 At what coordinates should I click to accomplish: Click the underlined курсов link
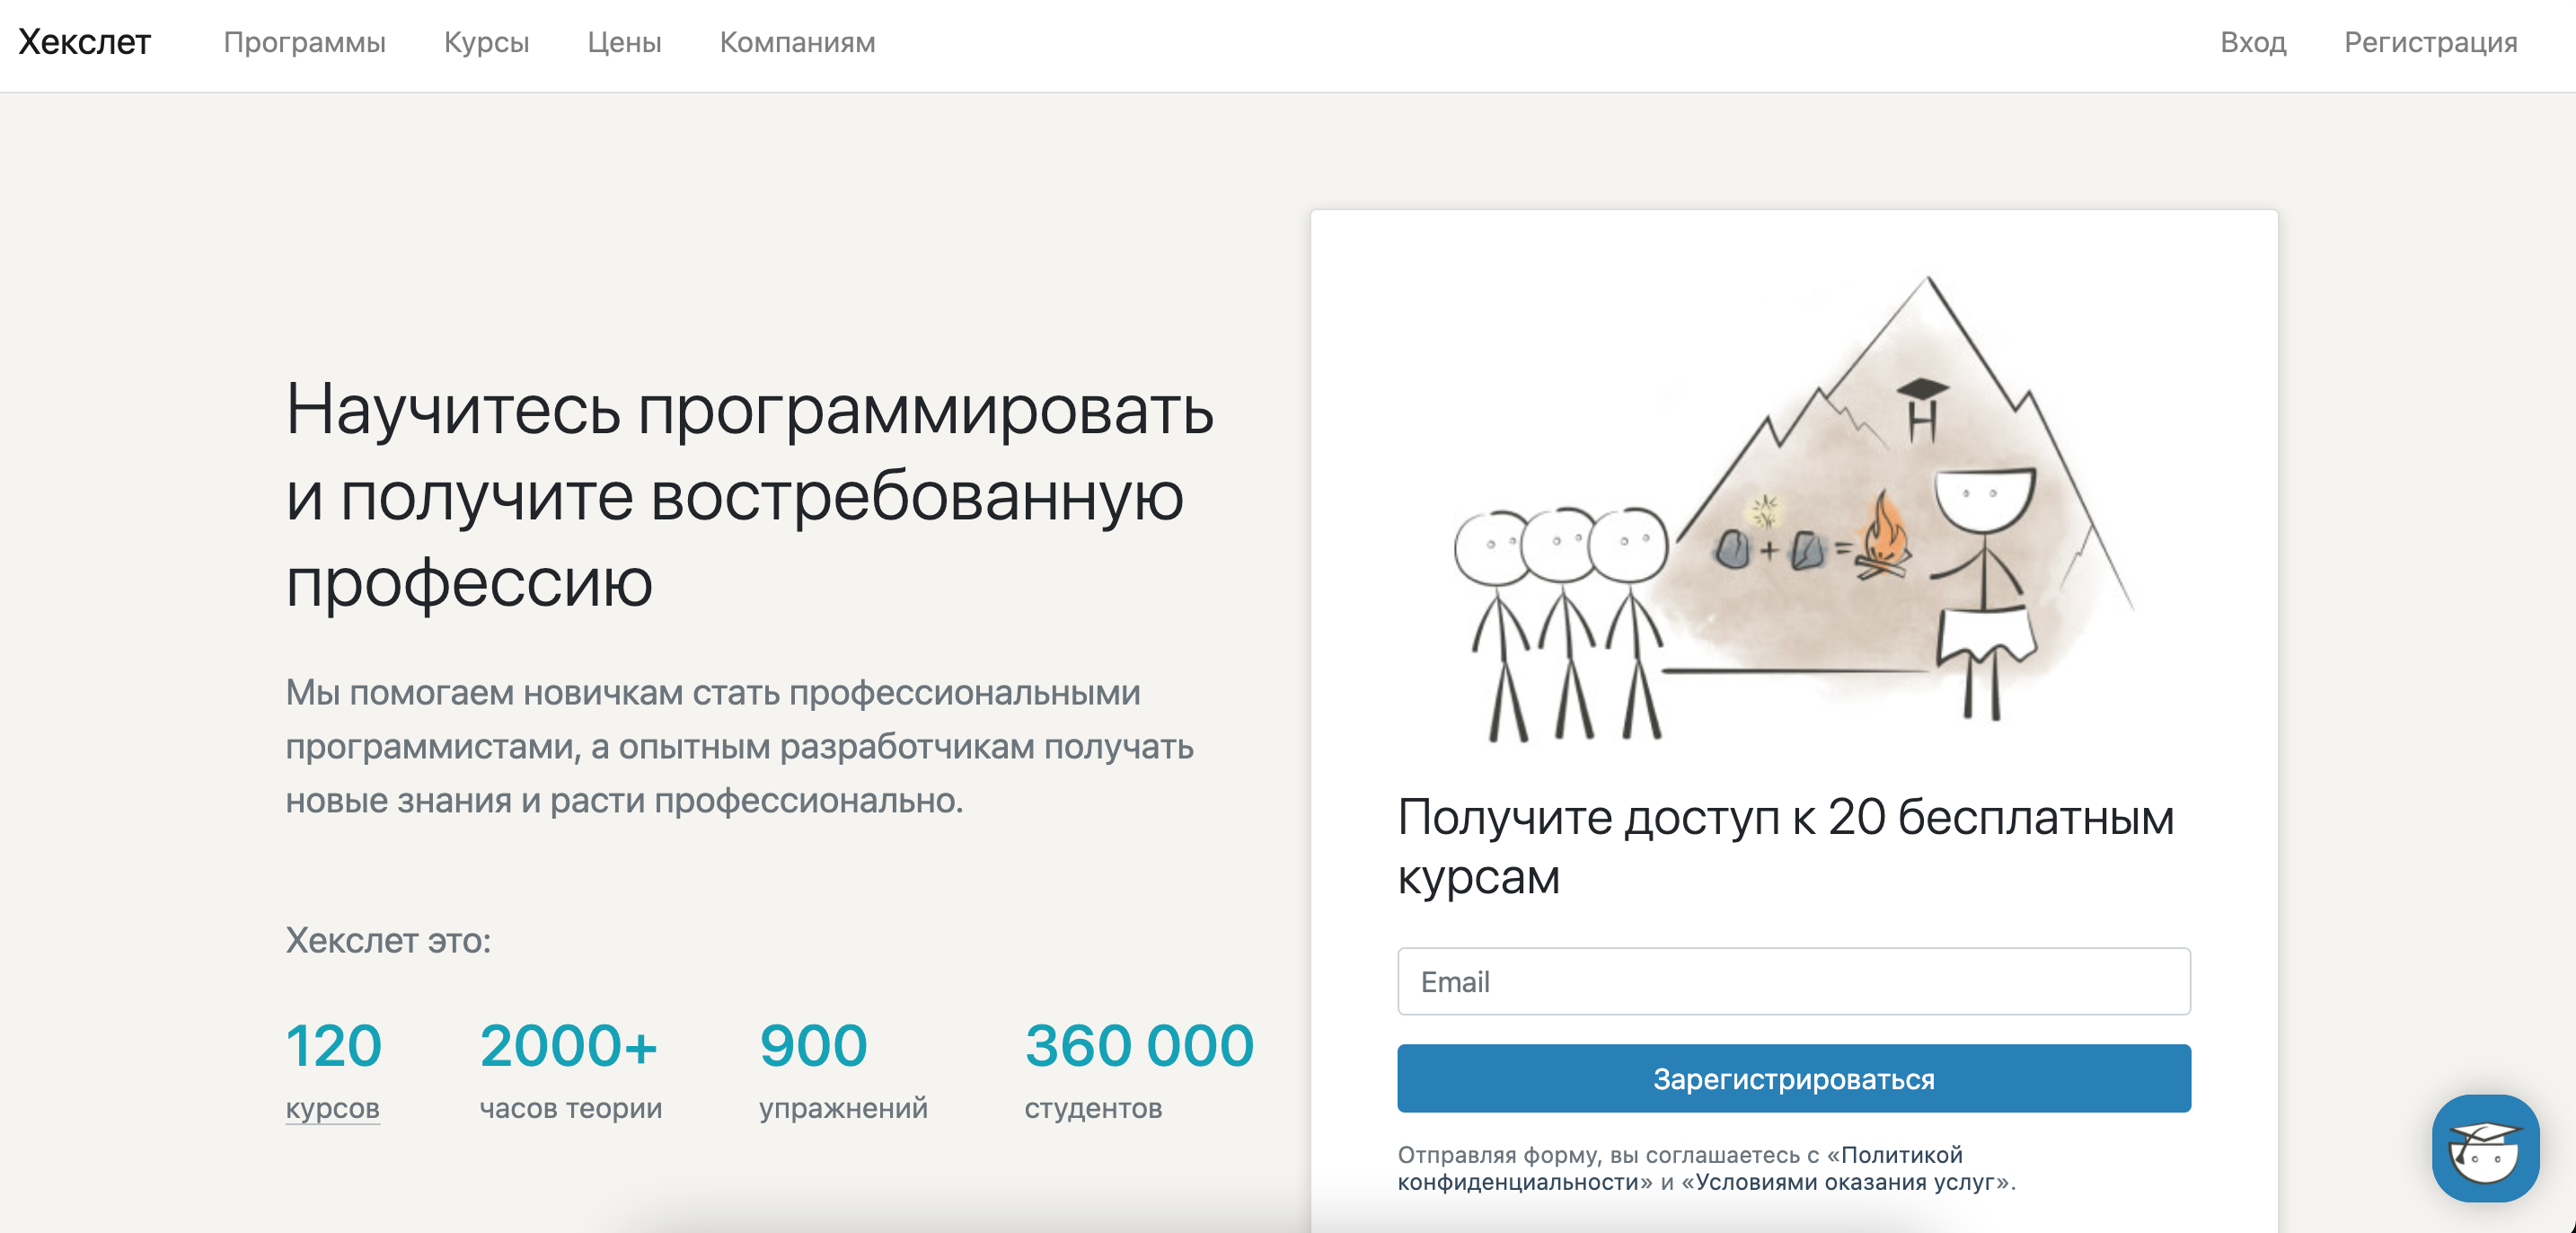(332, 1108)
